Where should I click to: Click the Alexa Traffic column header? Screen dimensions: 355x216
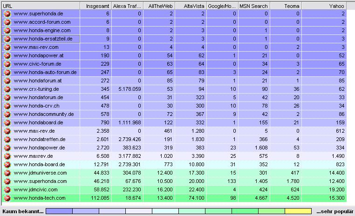(127, 5)
